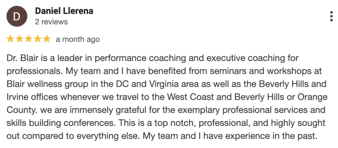The image size is (338, 148).
Task: Click the second gold rating star
Action: (x=19, y=39)
